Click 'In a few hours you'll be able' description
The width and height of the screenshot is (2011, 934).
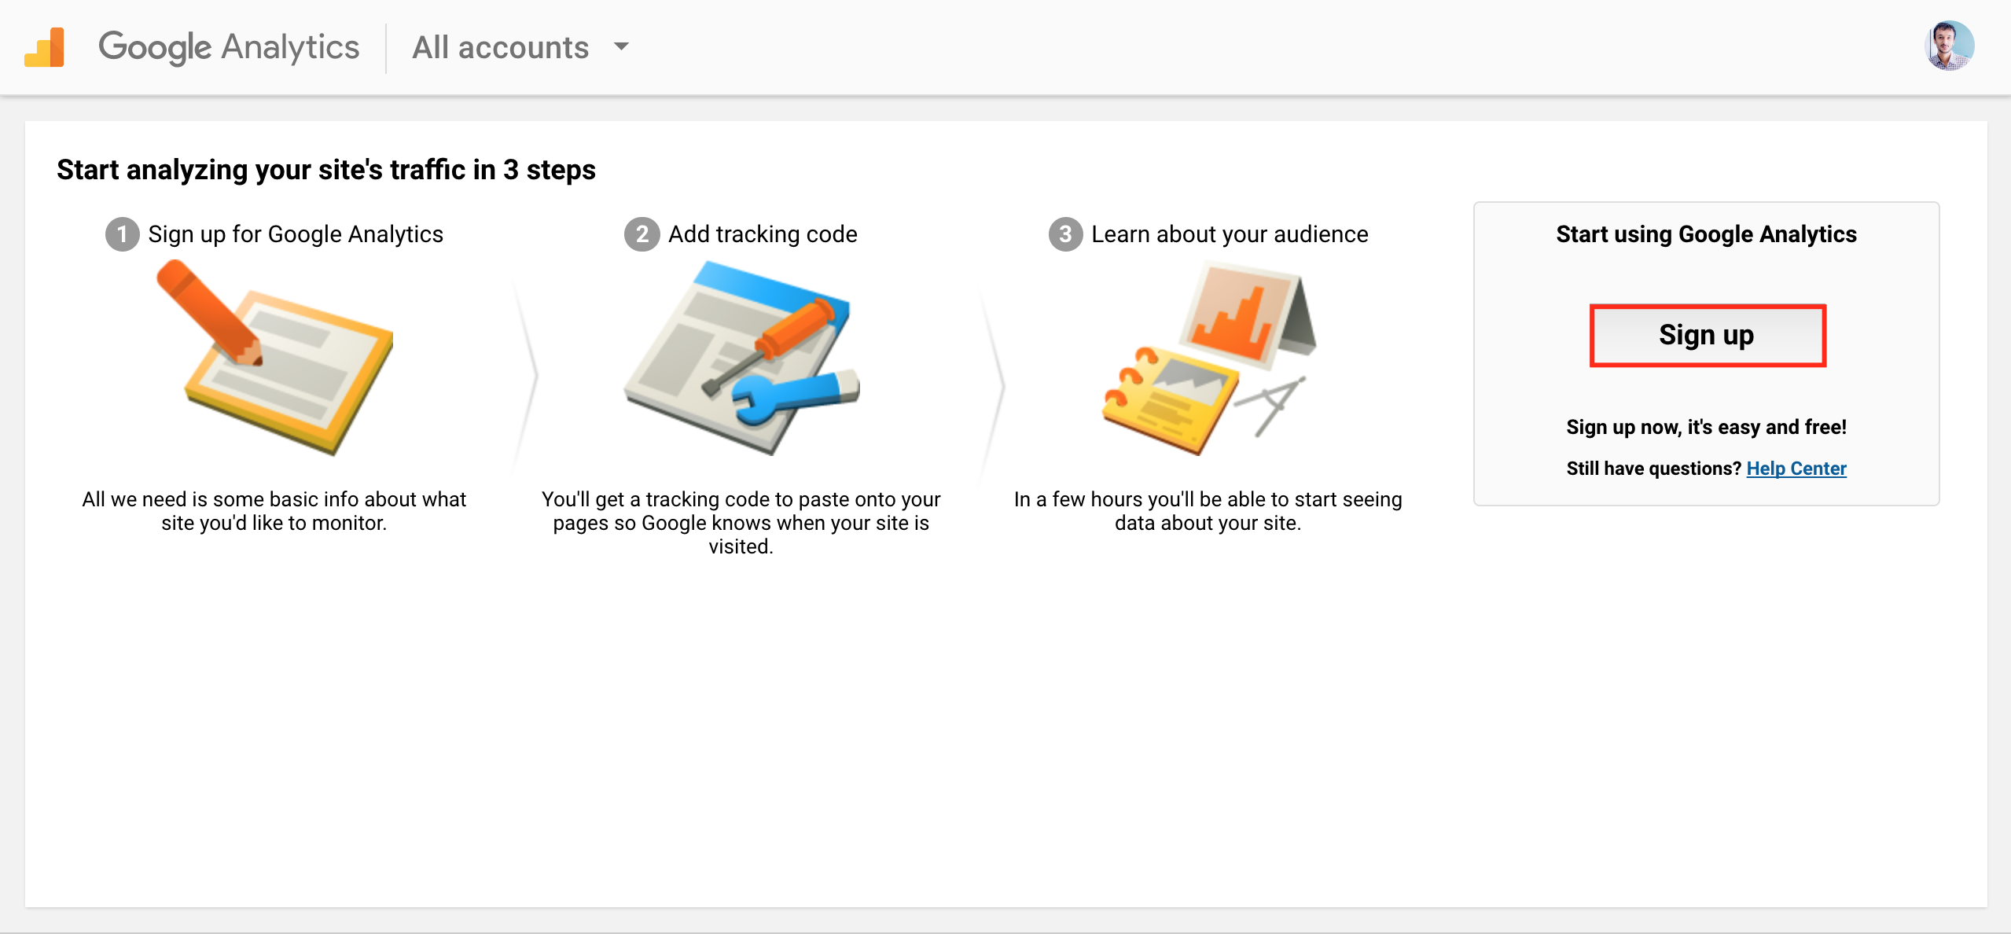[x=1208, y=511]
